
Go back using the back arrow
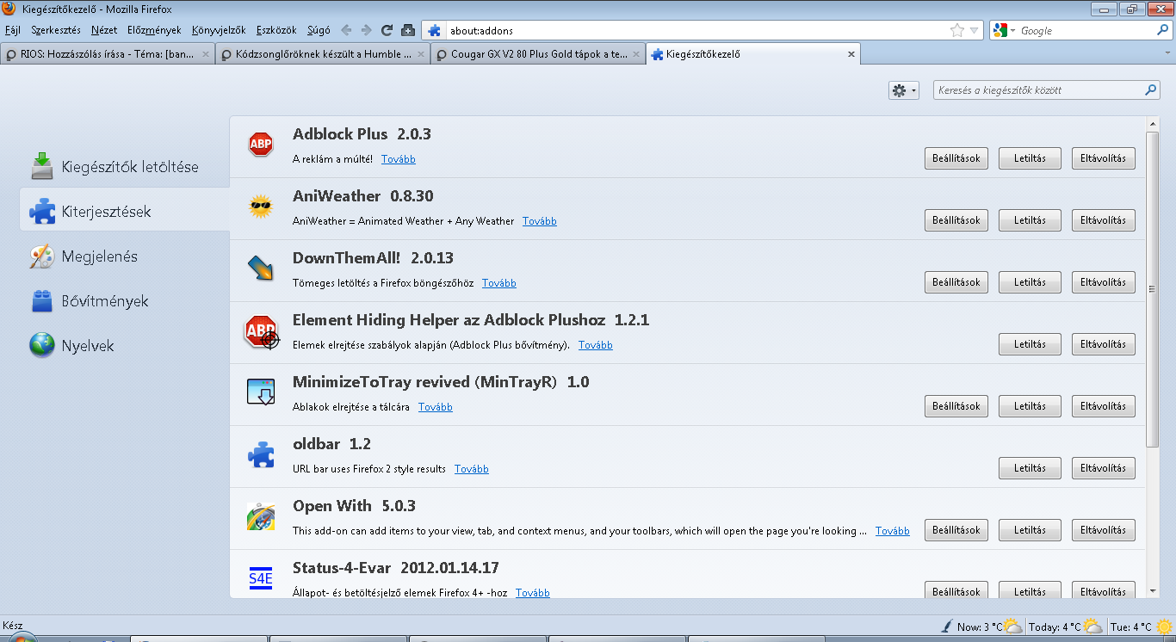coord(346,30)
